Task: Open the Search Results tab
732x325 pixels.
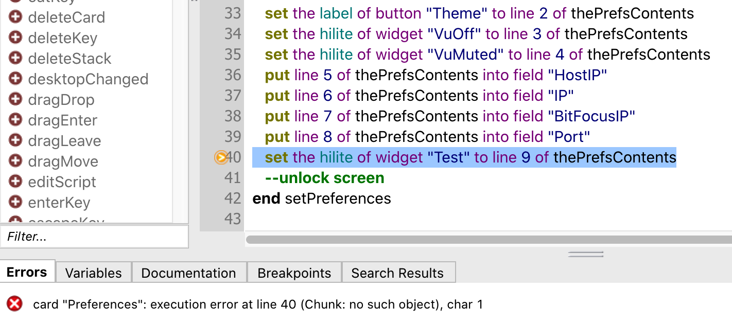Action: click(397, 273)
